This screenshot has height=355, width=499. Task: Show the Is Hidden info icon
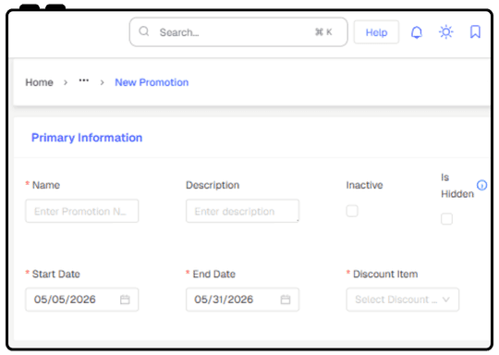(x=481, y=185)
